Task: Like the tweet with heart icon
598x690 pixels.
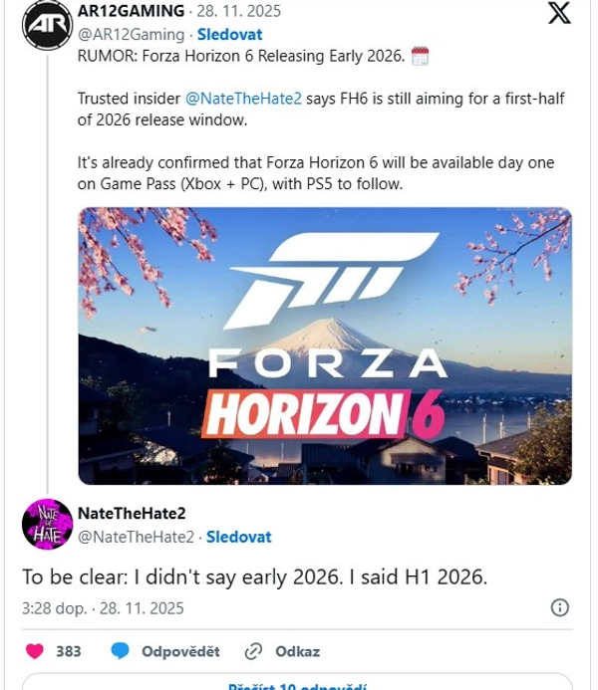Action: [x=35, y=651]
